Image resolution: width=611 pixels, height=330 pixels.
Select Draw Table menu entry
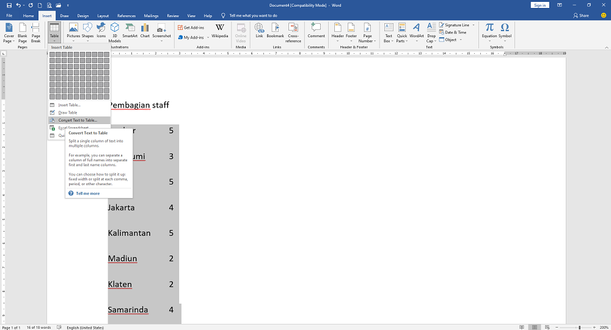tap(79, 112)
